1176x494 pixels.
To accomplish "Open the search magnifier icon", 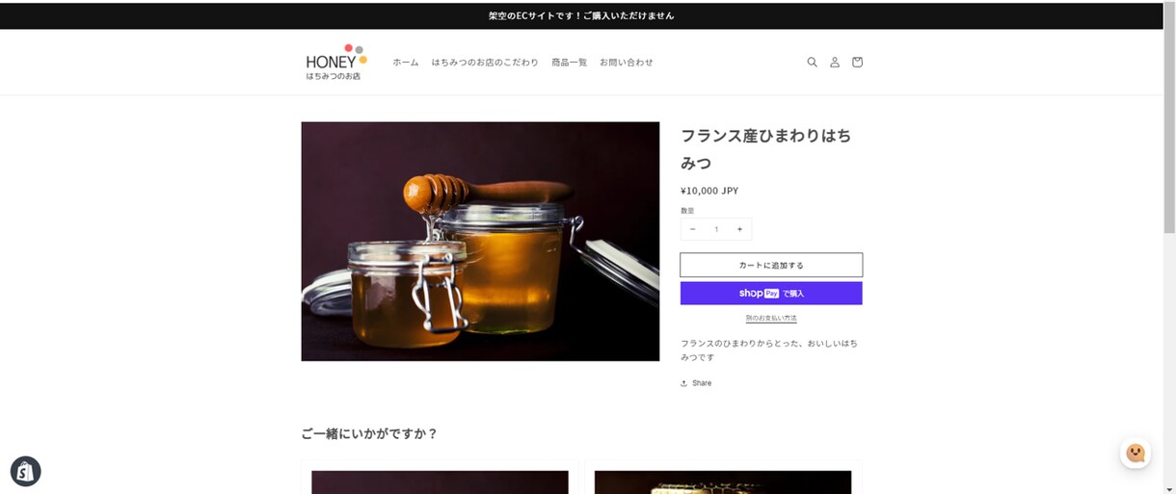I will 812,62.
